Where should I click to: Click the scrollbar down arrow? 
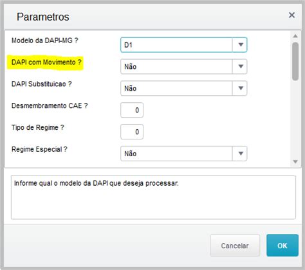[x=295, y=161]
